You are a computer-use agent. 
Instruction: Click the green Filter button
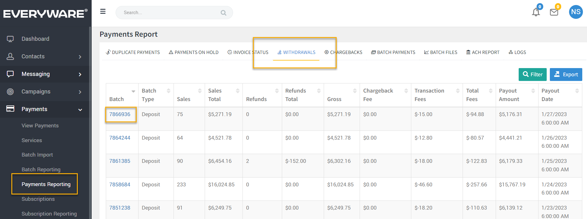pyautogui.click(x=533, y=74)
